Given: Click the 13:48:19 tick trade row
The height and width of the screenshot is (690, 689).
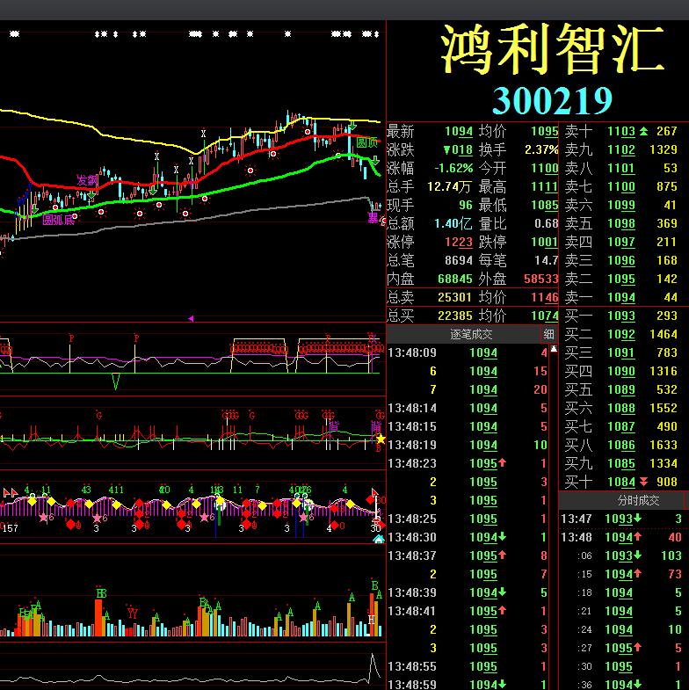Looking at the screenshot, I should click(x=468, y=446).
